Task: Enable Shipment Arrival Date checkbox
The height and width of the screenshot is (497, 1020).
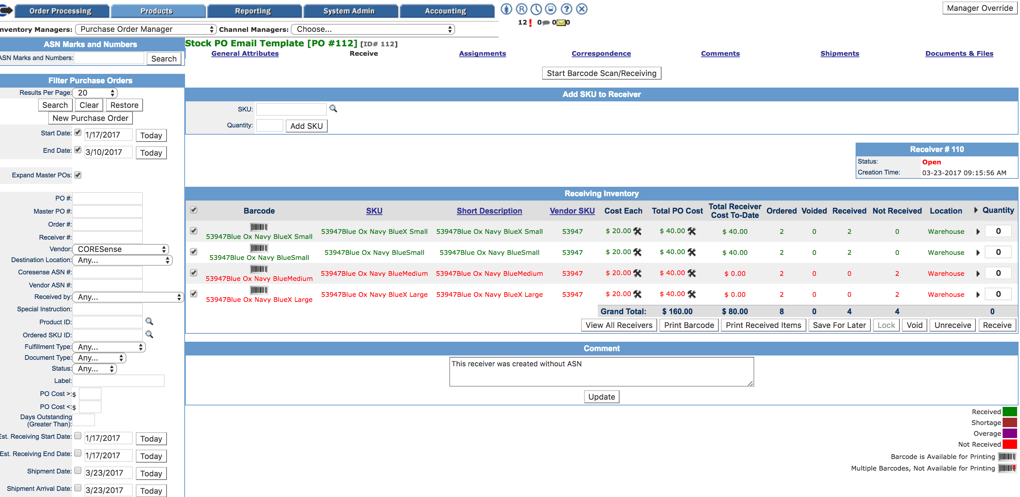Action: click(x=78, y=488)
